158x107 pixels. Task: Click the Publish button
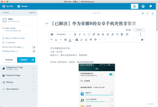pyautogui.click(x=24, y=60)
